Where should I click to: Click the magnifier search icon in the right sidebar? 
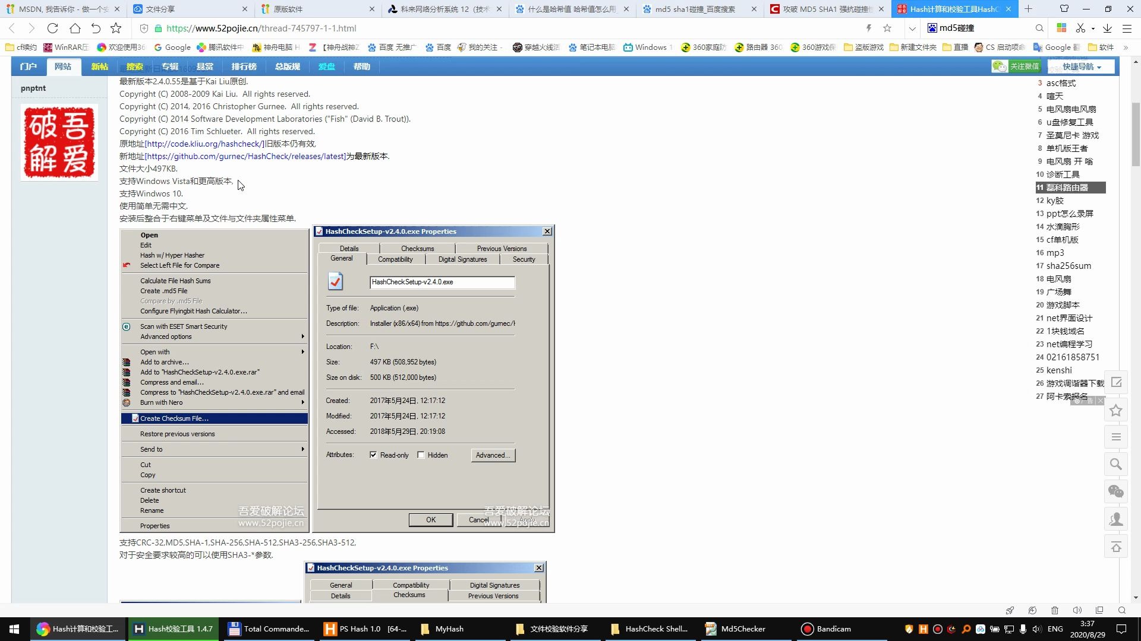pyautogui.click(x=1116, y=465)
